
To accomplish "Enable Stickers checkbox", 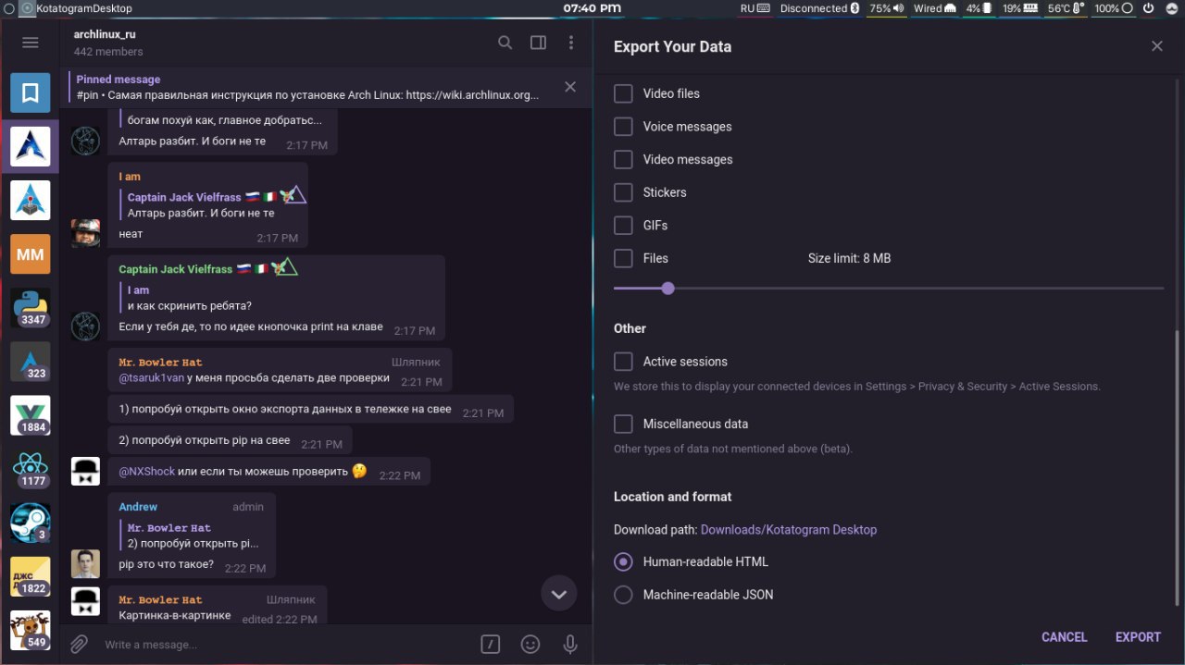I will 623,192.
